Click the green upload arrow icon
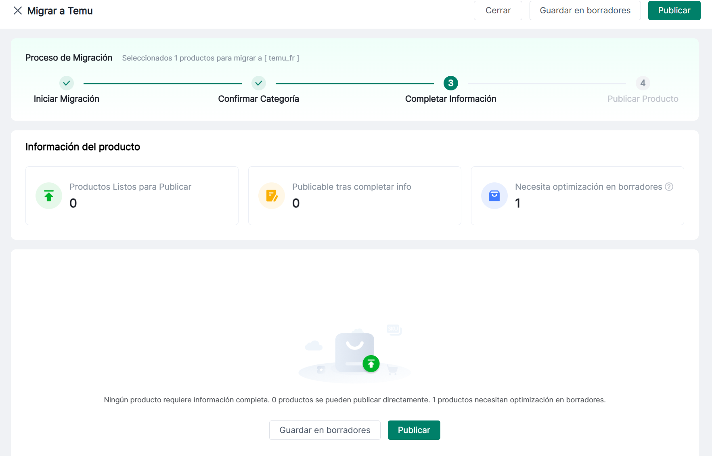The width and height of the screenshot is (712, 456). tap(49, 196)
